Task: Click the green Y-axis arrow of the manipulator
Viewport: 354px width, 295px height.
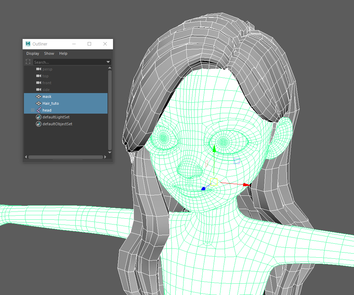Action: click(214, 149)
